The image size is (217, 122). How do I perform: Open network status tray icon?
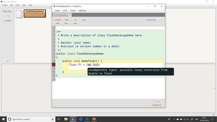click(x=184, y=119)
